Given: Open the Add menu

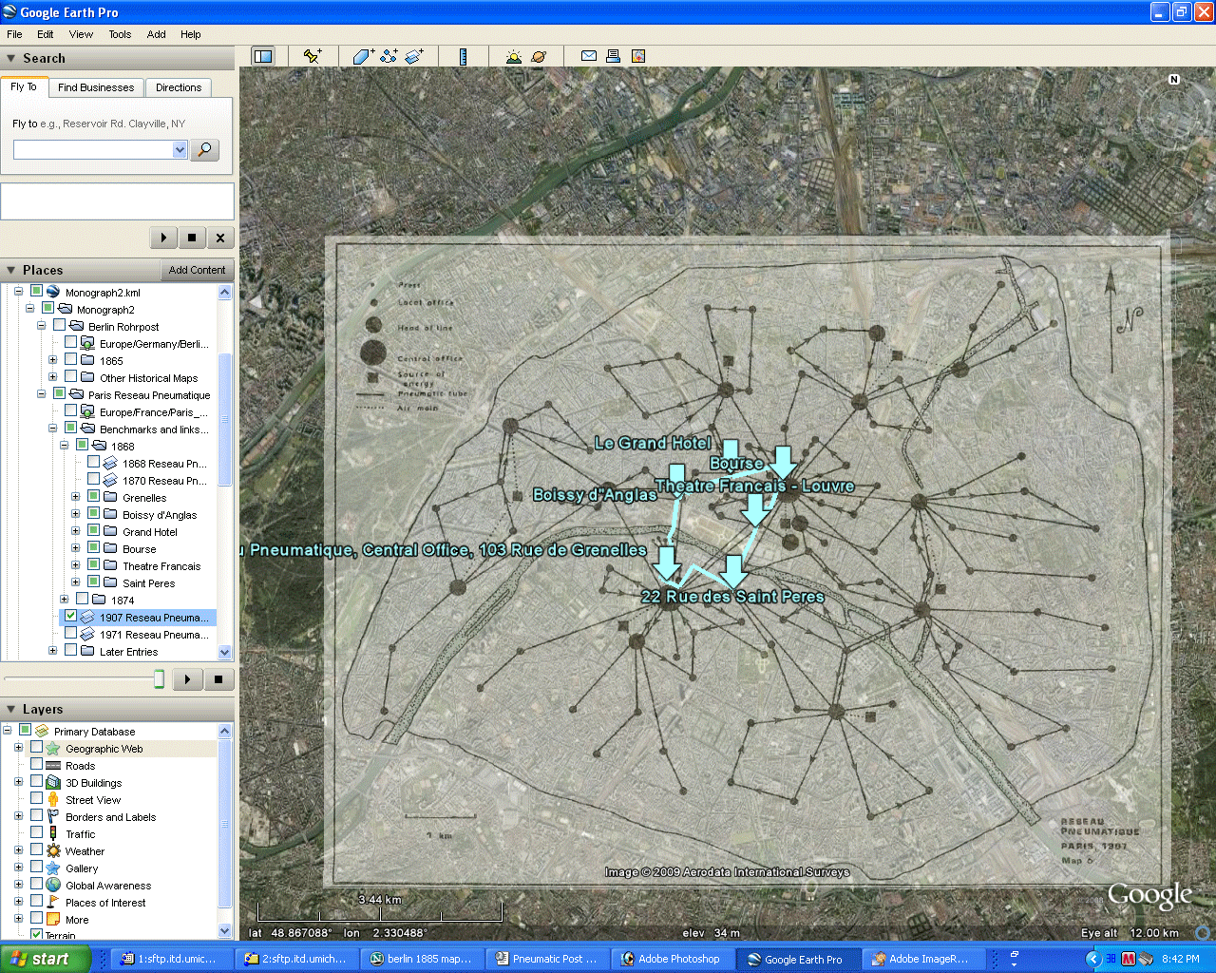Looking at the screenshot, I should 157,34.
